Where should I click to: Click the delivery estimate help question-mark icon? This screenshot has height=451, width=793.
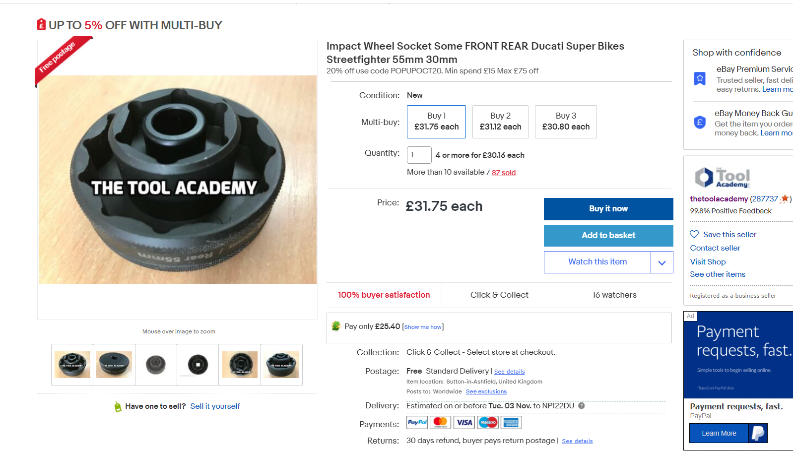(582, 406)
